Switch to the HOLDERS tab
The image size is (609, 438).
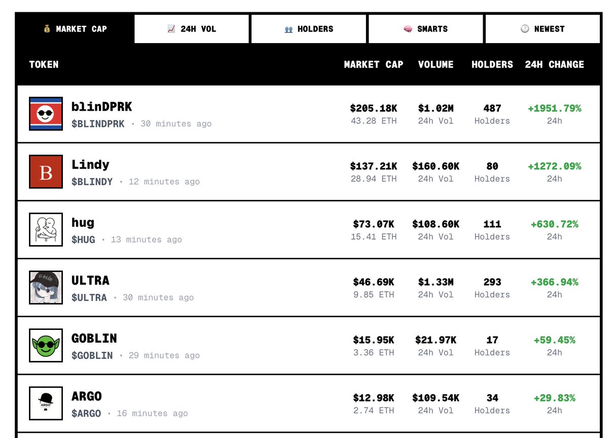pos(309,29)
